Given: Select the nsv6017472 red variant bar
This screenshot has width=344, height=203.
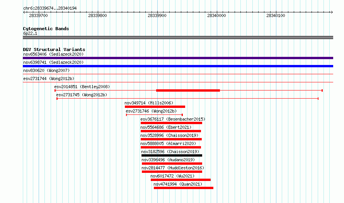Looking at the screenshot, I should coord(181,180).
